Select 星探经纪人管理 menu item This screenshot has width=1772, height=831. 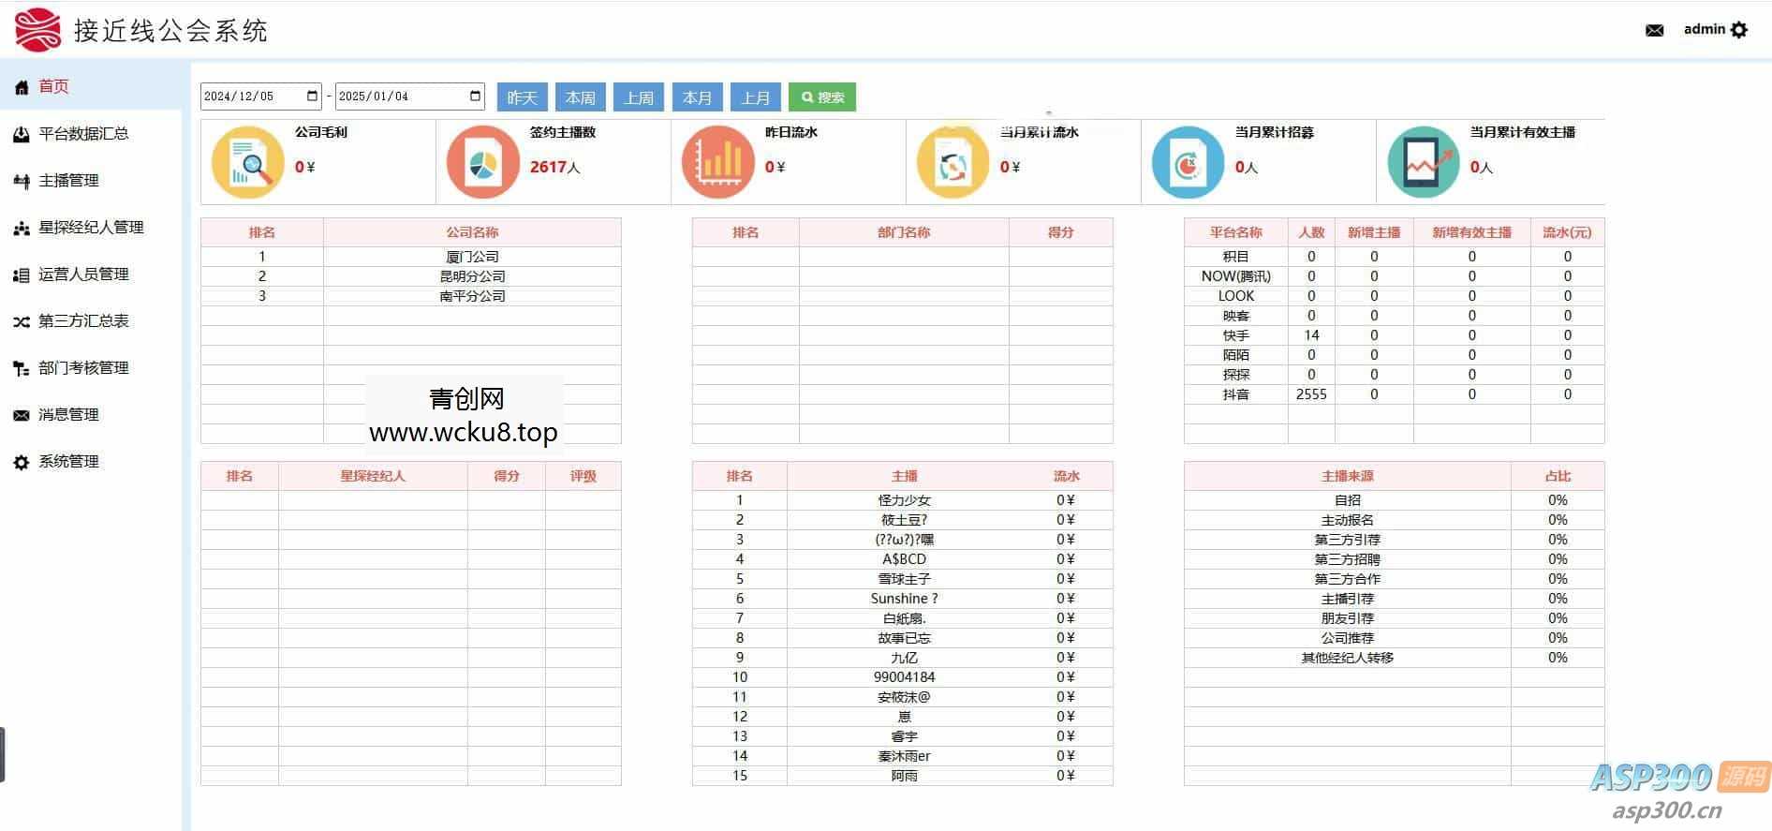(91, 228)
